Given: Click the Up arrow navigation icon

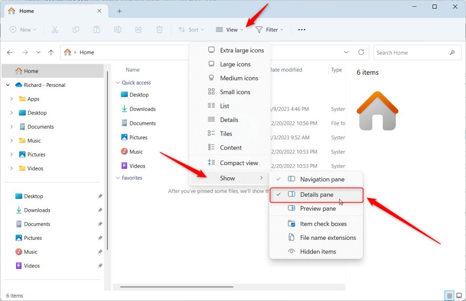Looking at the screenshot, I should [x=51, y=52].
